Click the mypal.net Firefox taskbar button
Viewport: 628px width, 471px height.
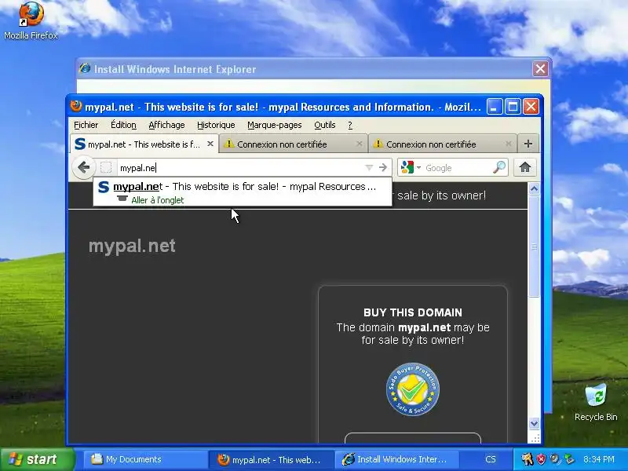click(x=271, y=459)
